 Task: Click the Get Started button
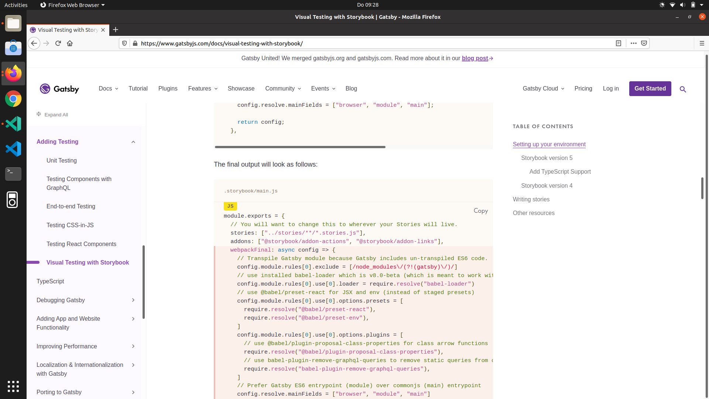click(x=650, y=89)
